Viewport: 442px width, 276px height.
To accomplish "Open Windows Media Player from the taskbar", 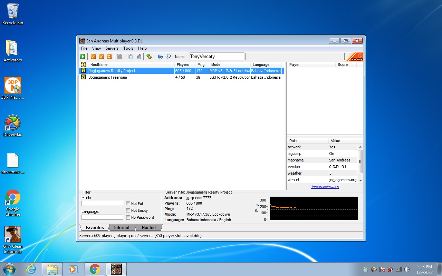I will (x=74, y=269).
